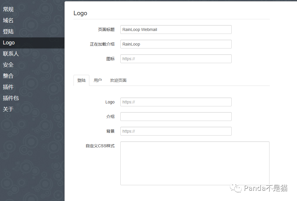Click the 背景 https:// URL field
297x201 pixels.
click(x=176, y=131)
